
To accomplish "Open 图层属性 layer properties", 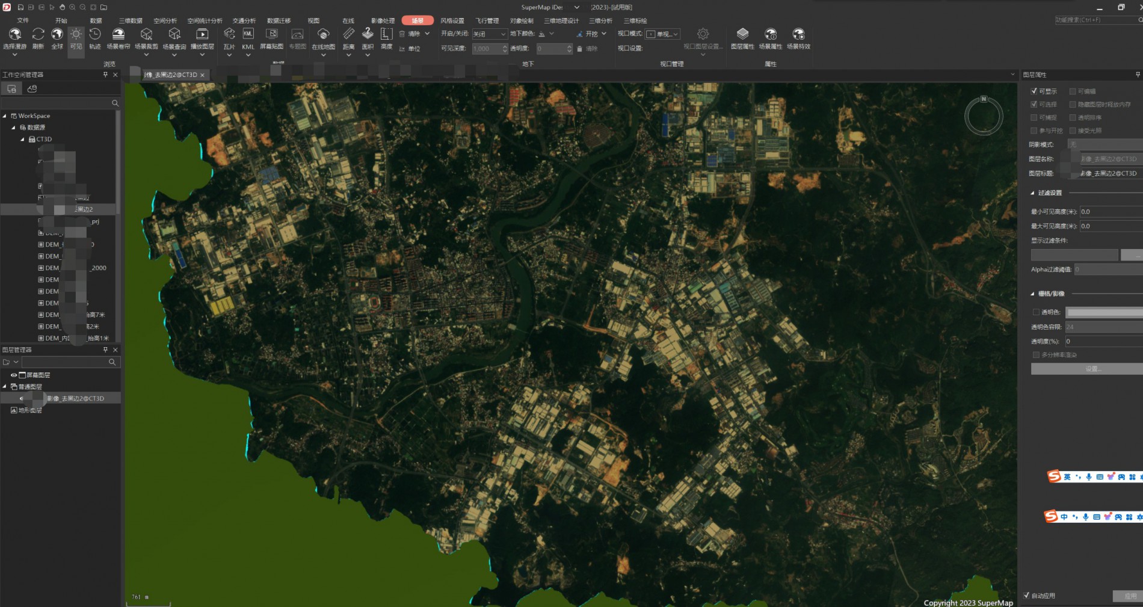I will click(742, 39).
